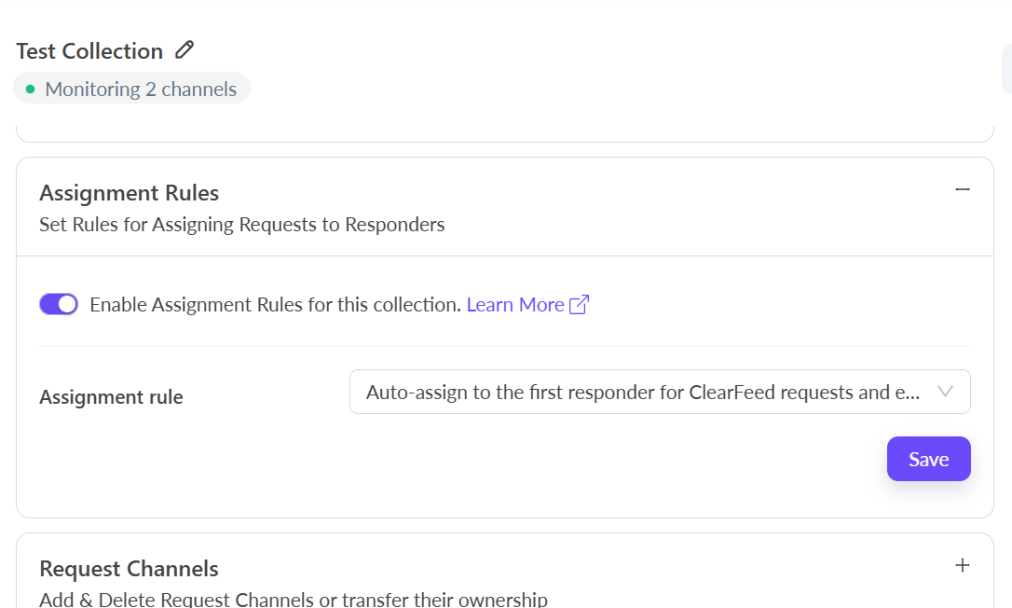Click the Assignment Rules section heading
The width and height of the screenshot is (1012, 608).
click(x=130, y=193)
